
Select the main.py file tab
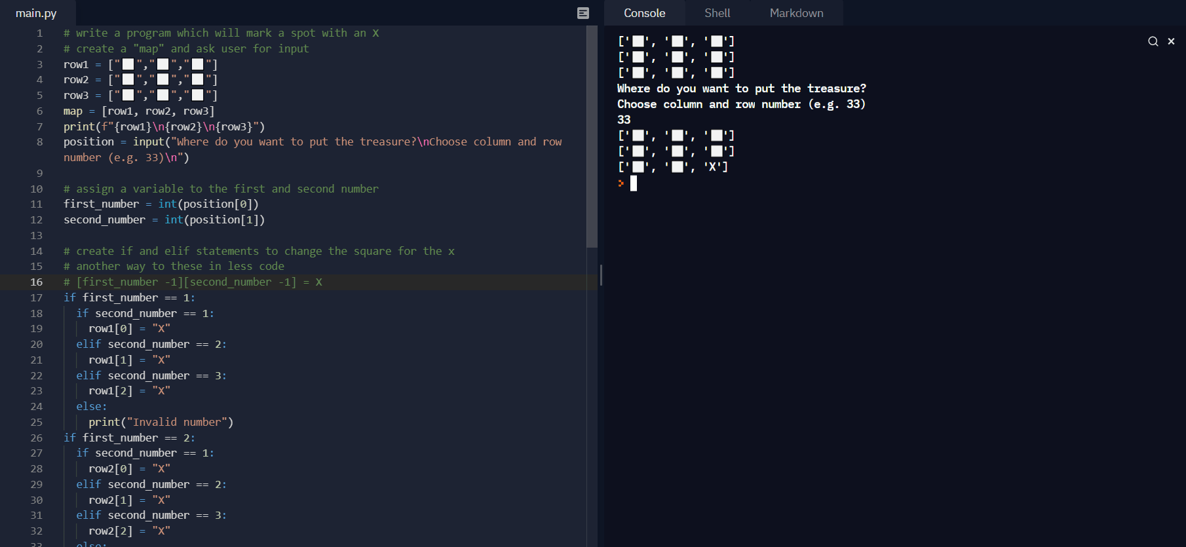(x=36, y=13)
